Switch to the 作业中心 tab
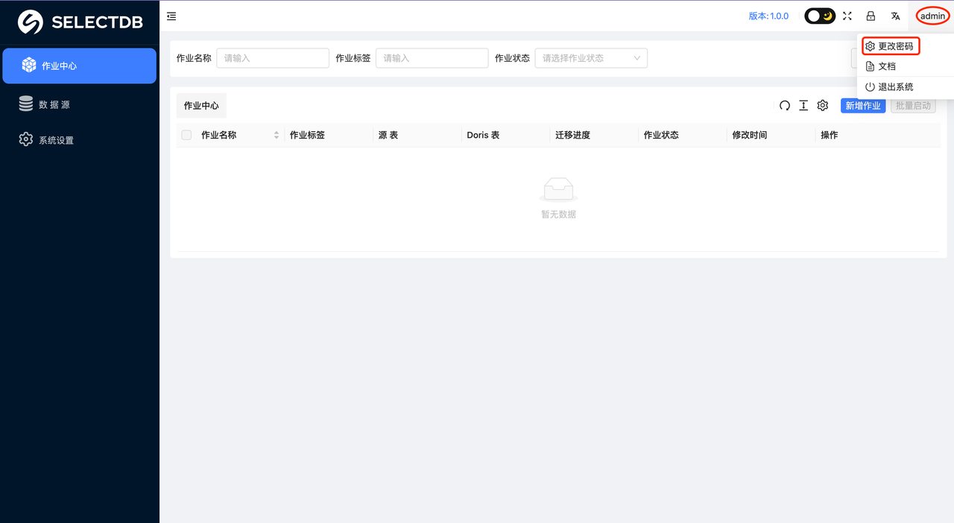Viewport: 954px width, 523px height. click(201, 106)
